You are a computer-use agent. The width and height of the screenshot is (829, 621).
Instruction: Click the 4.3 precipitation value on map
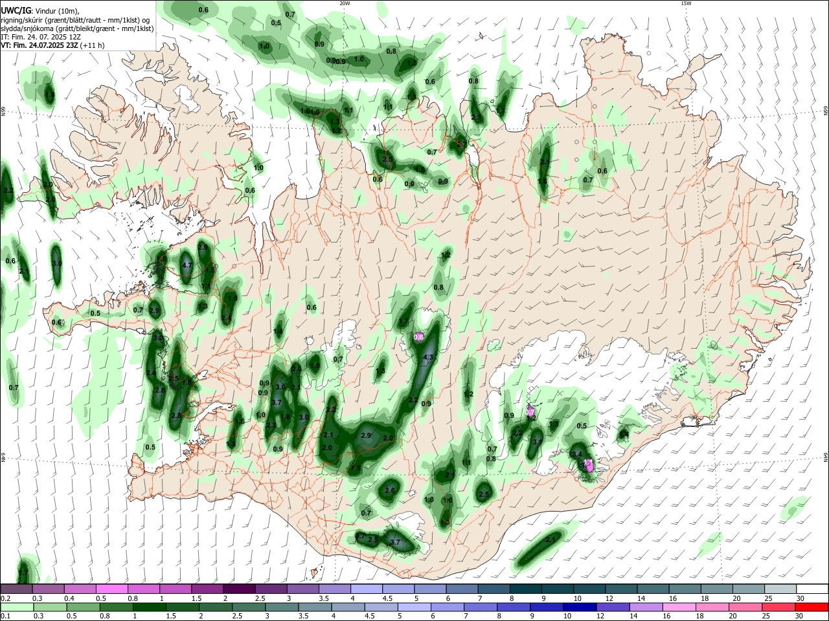coord(428,357)
